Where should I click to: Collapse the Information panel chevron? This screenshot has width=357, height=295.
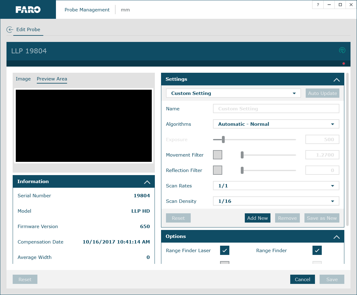pos(147,182)
